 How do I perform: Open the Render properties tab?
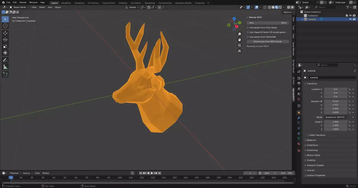(x=299, y=78)
